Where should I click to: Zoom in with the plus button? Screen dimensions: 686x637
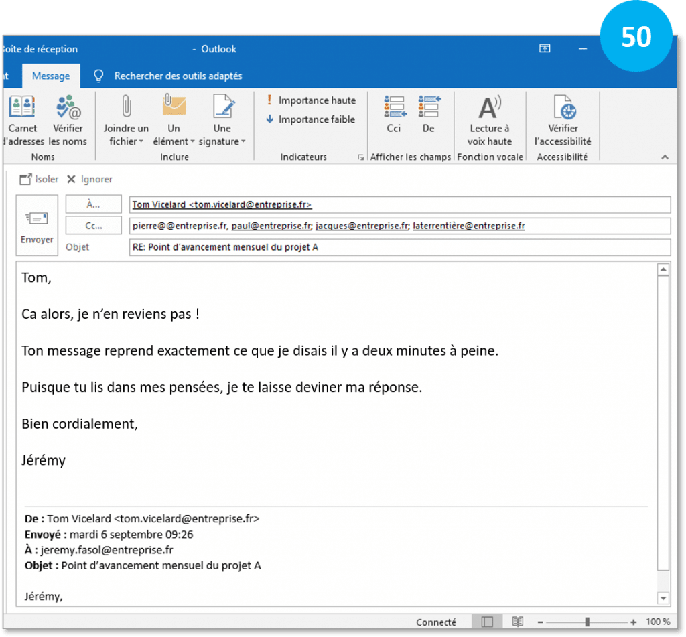[633, 622]
